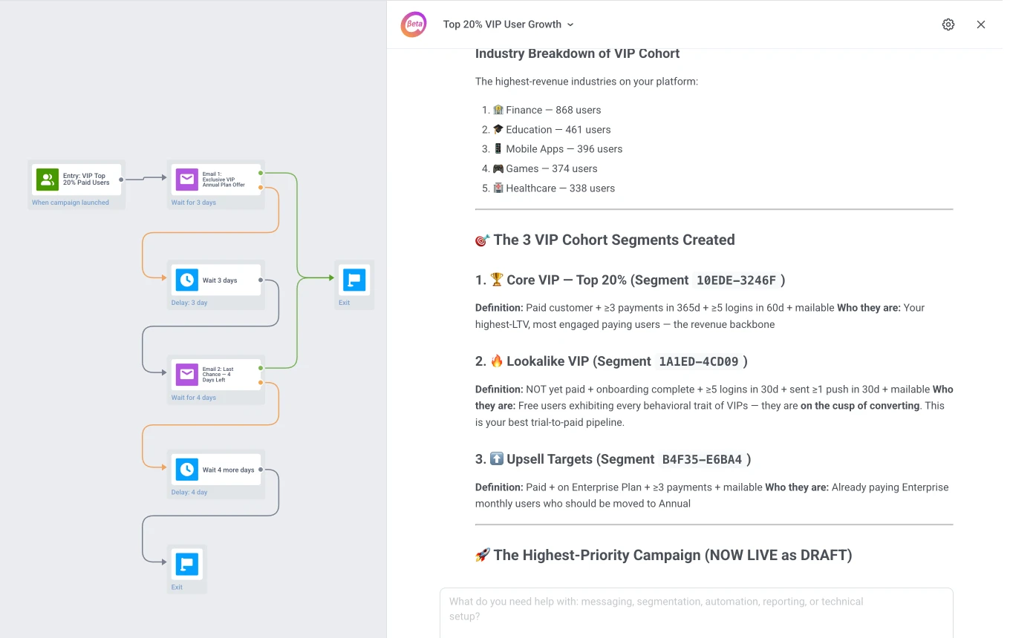Click the Wait 4 more days clock icon
1010x638 pixels.
186,470
